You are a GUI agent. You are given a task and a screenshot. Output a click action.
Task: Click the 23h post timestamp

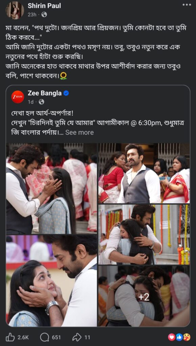32,15
